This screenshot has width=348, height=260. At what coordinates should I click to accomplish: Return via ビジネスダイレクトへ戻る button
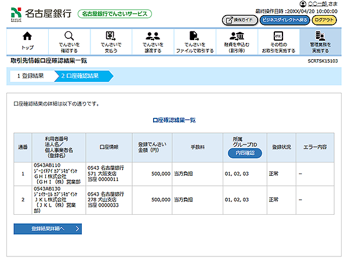285,20
